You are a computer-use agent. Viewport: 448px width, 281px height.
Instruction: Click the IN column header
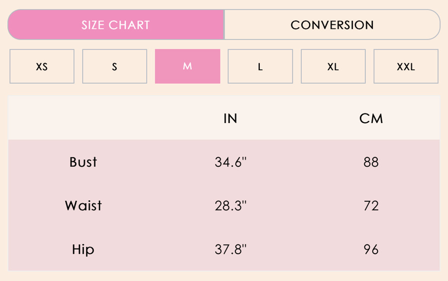point(230,119)
